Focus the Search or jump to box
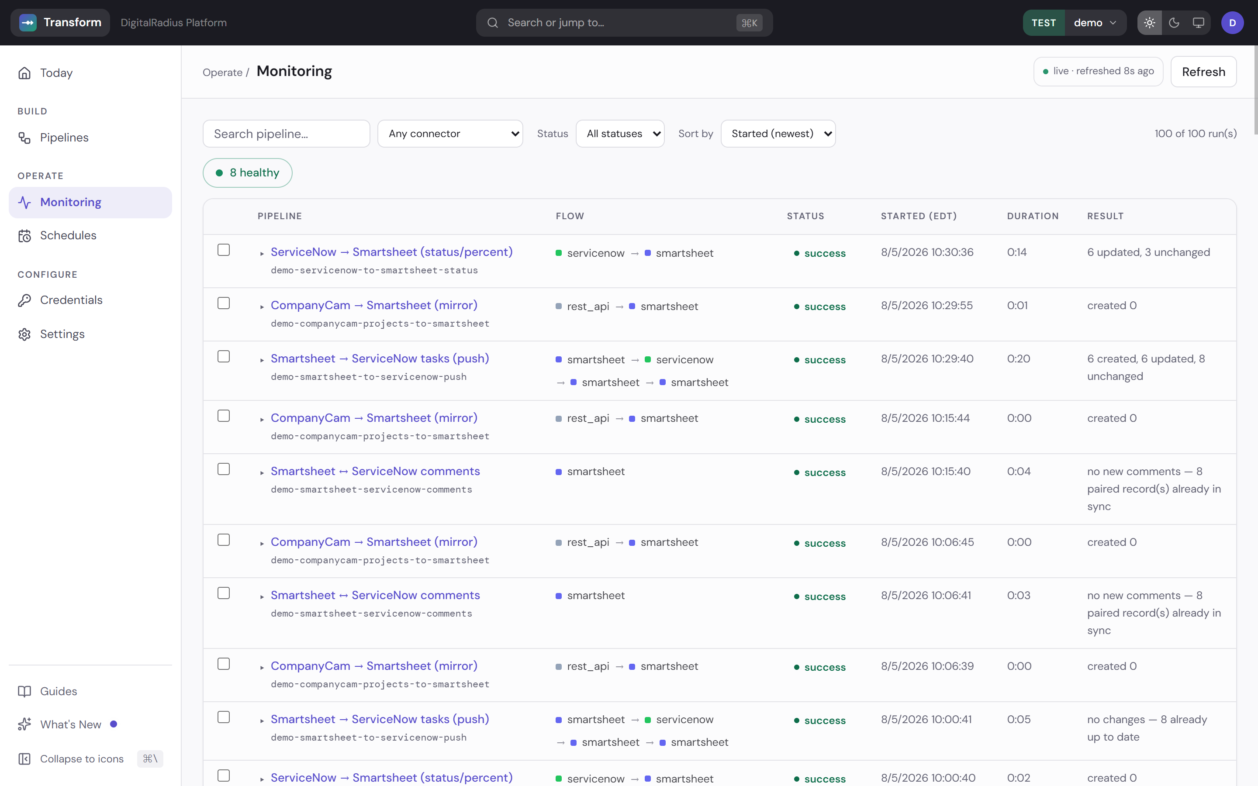 click(x=624, y=22)
